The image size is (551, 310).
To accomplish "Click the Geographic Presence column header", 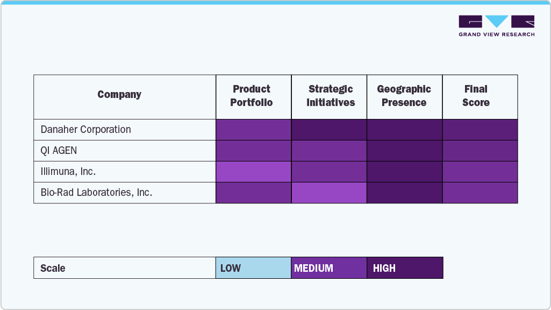I will [x=404, y=96].
